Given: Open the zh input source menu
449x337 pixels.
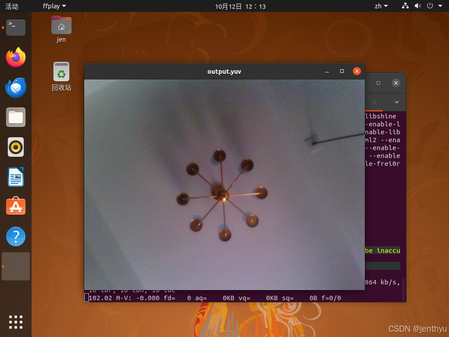Looking at the screenshot, I should pyautogui.click(x=381, y=6).
